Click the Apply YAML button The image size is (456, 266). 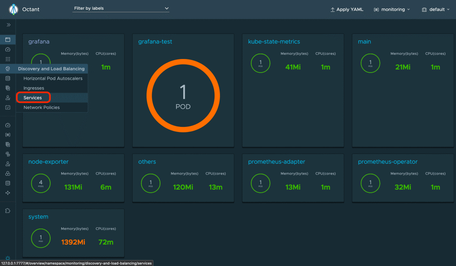[347, 9]
